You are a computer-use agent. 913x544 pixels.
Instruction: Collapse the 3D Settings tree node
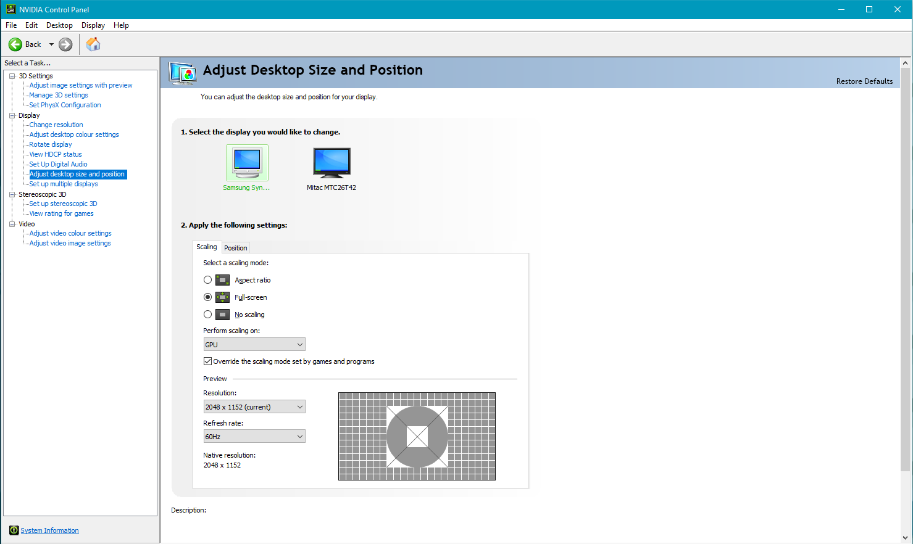(12, 76)
